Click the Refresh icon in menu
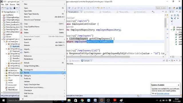The image size is (183, 103). (x=21, y=63)
